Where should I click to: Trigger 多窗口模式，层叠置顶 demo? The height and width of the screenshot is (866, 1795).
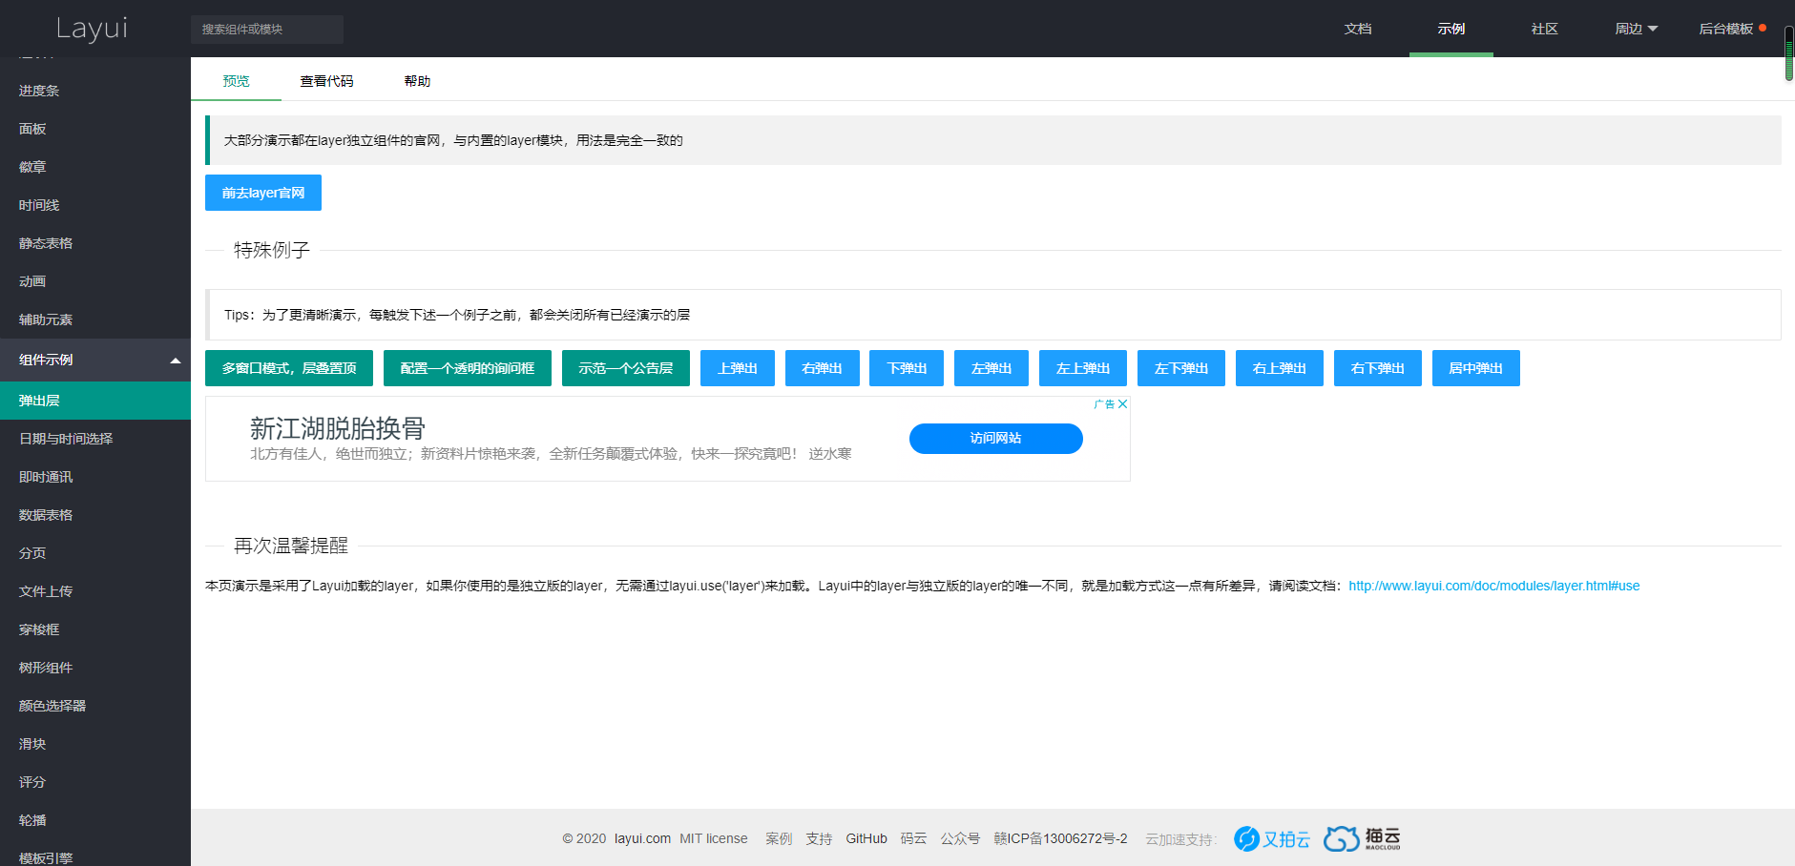[x=288, y=368]
